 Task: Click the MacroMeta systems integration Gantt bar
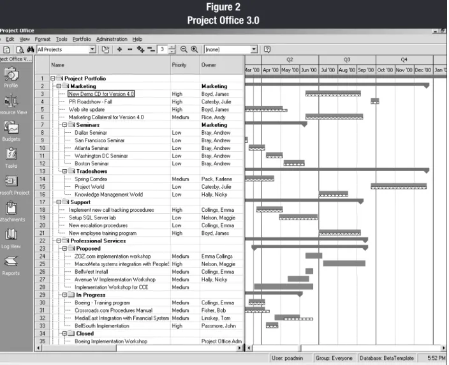coord(344,264)
